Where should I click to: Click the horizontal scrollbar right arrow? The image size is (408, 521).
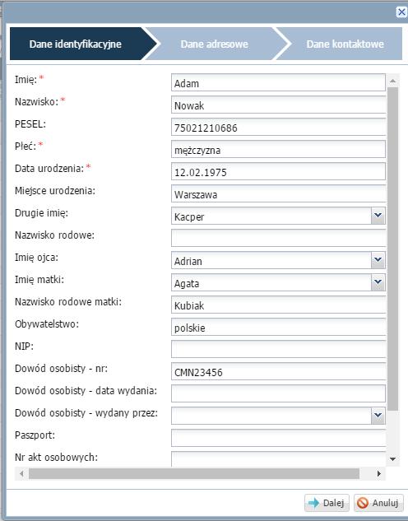tap(378, 473)
